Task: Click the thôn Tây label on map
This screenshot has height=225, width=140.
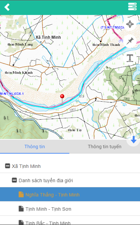Action: coord(75,130)
